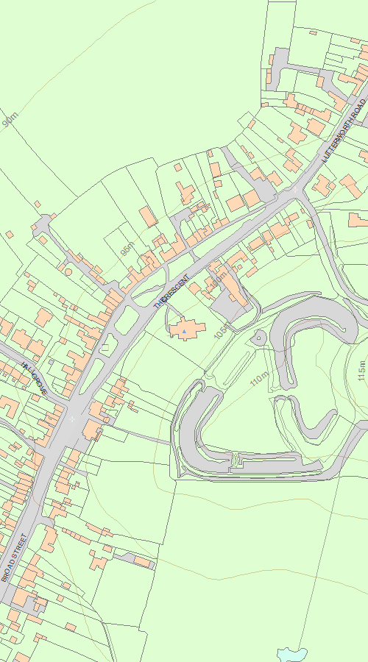The image size is (368, 662).
Task: Click the 115m contour label
Action: [x=361, y=371]
